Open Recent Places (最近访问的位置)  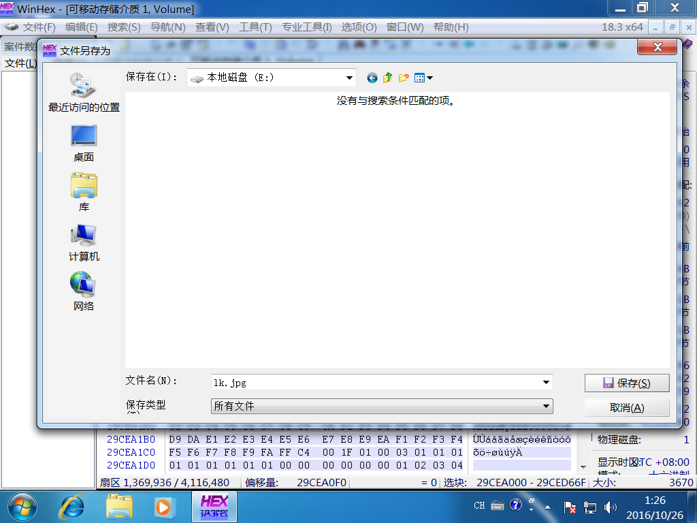[84, 93]
